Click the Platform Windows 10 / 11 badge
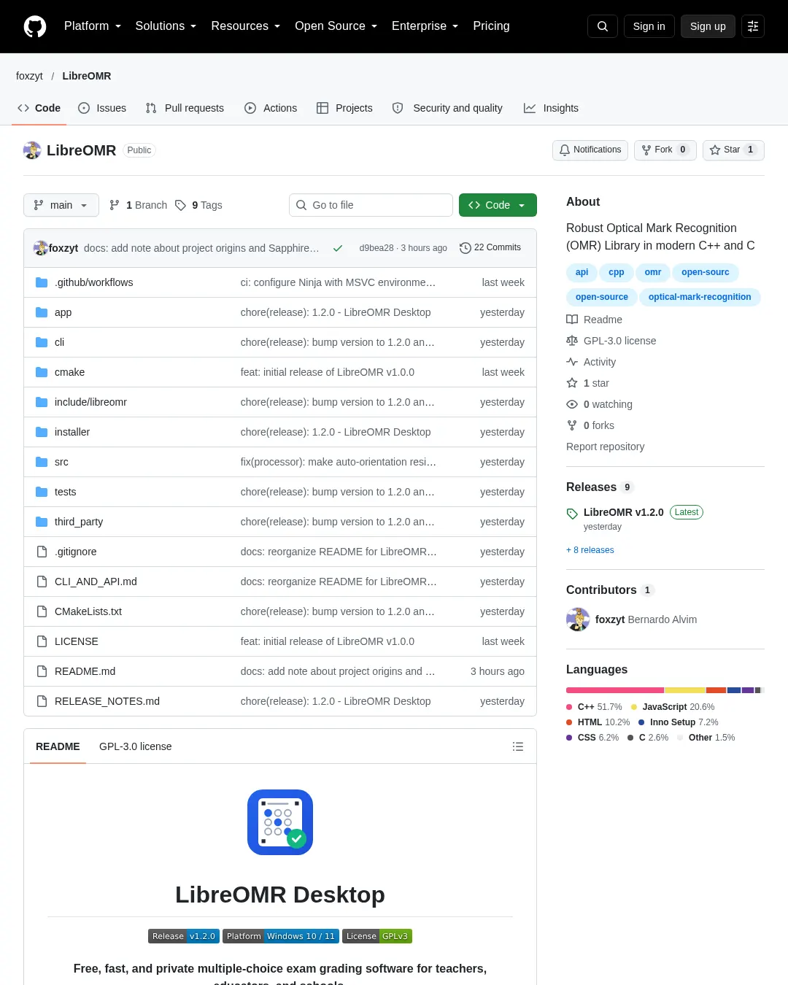The width and height of the screenshot is (788, 985). (281, 936)
